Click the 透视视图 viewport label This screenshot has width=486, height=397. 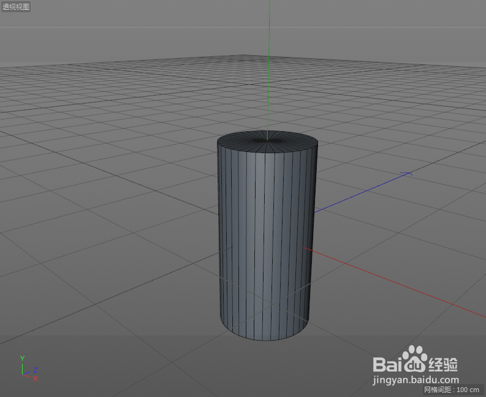pyautogui.click(x=16, y=7)
